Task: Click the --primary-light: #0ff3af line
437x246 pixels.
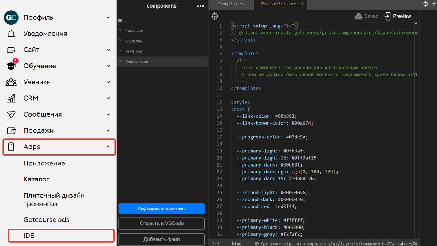Action: pos(271,151)
